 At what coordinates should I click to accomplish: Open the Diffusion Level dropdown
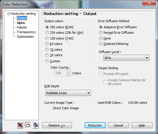(x=126, y=58)
